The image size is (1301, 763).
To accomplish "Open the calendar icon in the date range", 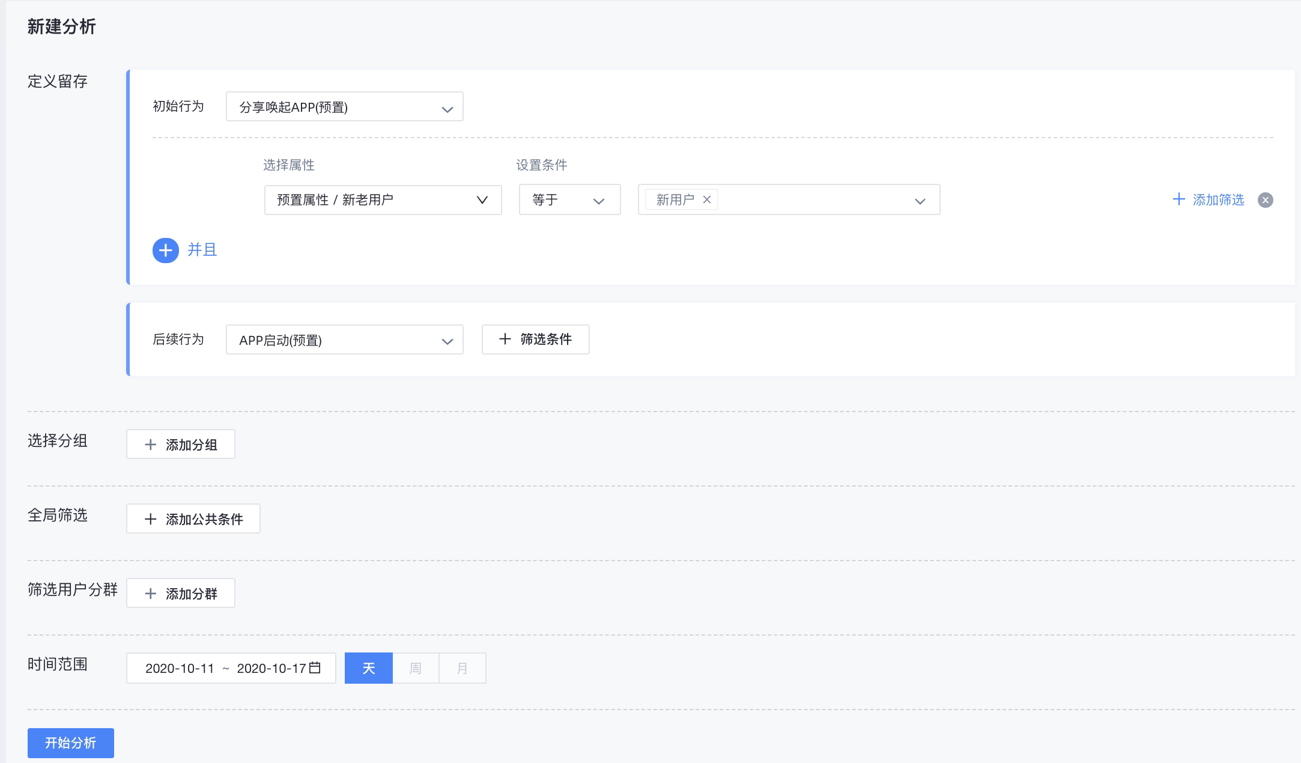I will coord(315,667).
